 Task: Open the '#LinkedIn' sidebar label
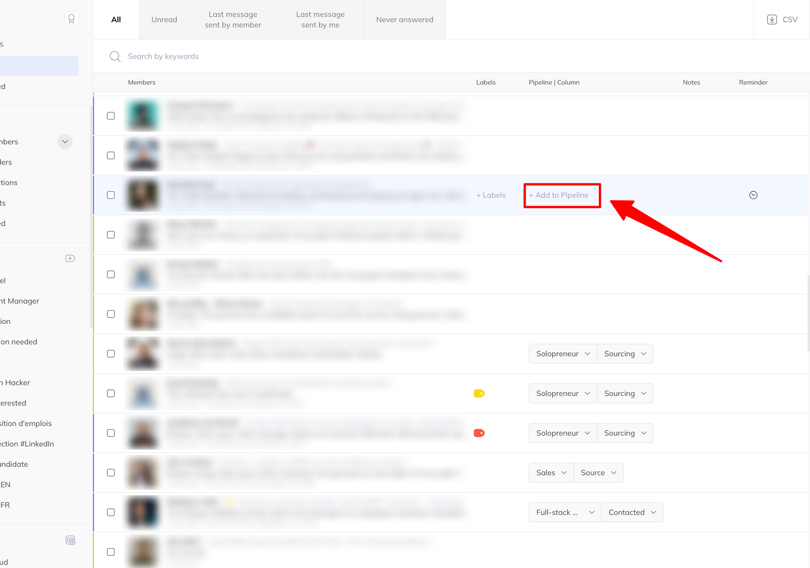(x=27, y=444)
